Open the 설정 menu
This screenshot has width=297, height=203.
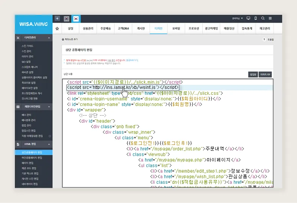pyautogui.click(x=71, y=29)
